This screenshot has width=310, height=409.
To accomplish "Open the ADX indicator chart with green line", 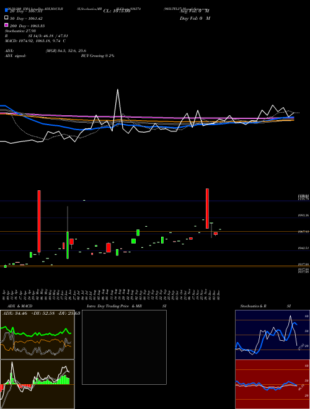I will pyautogui.click(x=37, y=335).
